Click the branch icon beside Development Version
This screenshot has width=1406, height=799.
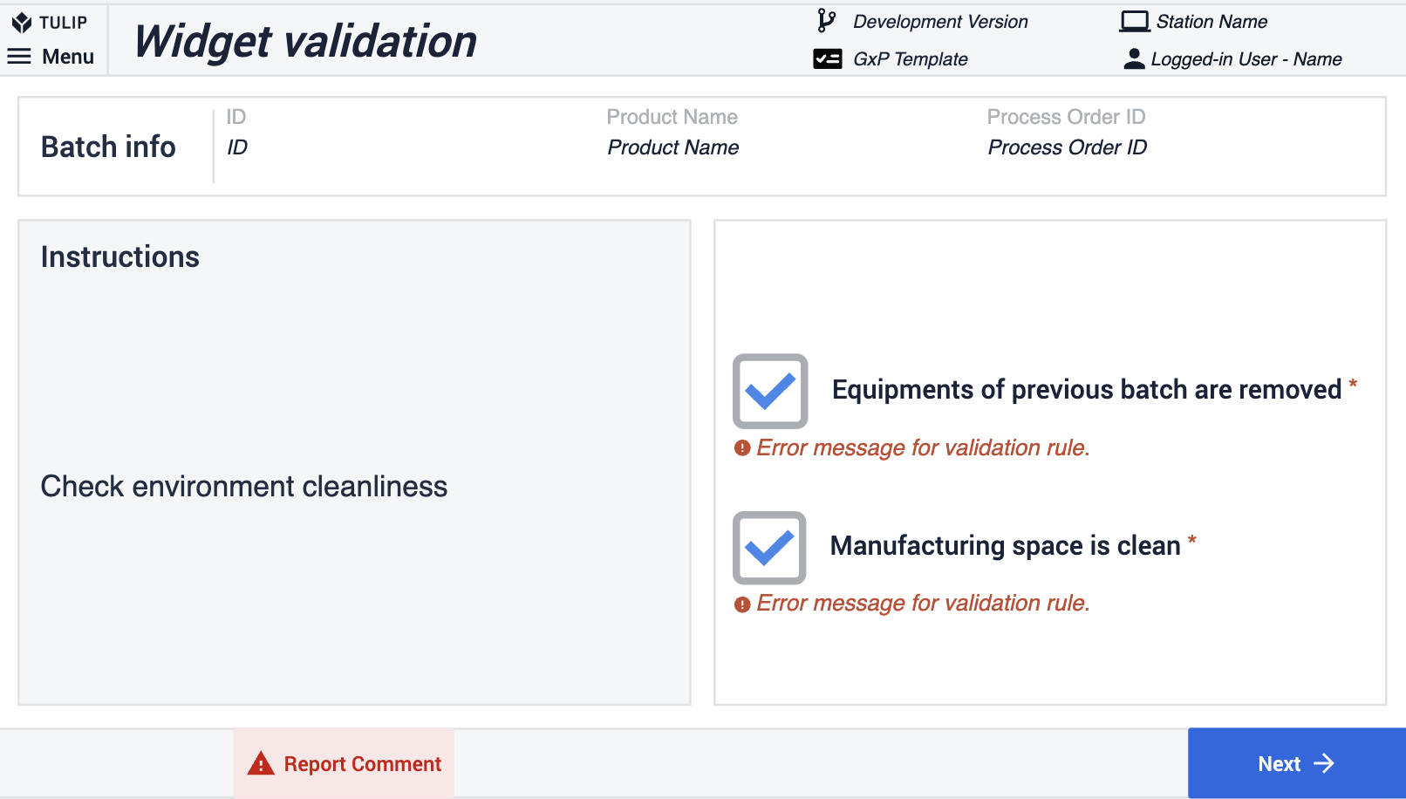(x=826, y=21)
